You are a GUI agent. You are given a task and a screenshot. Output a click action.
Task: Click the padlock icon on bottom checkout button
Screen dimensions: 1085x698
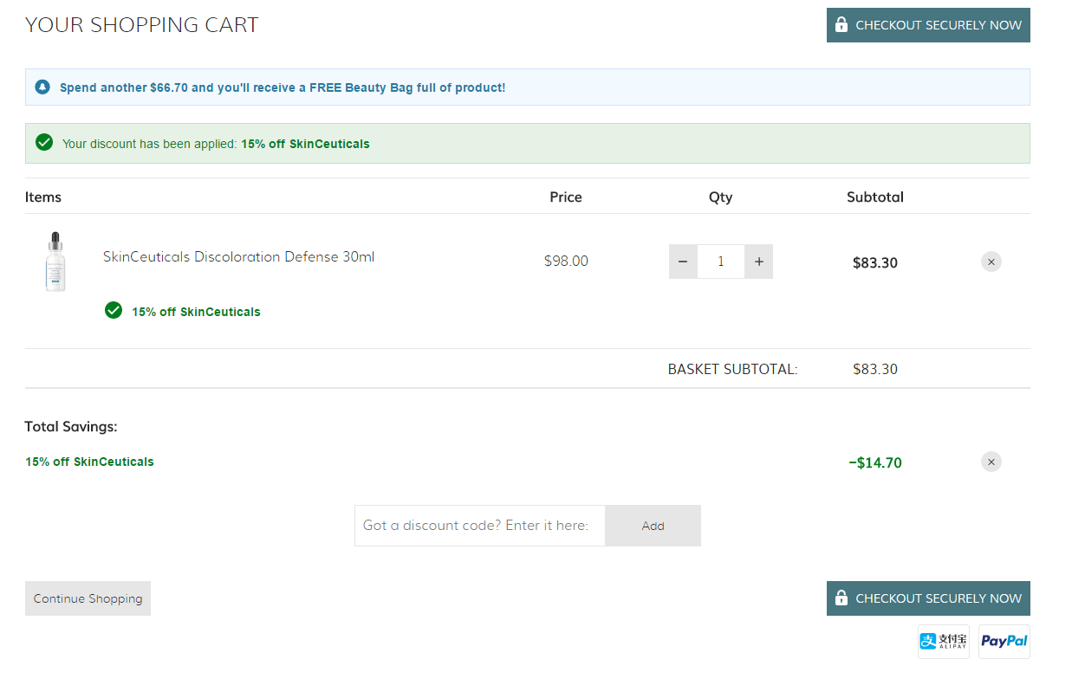click(x=841, y=598)
